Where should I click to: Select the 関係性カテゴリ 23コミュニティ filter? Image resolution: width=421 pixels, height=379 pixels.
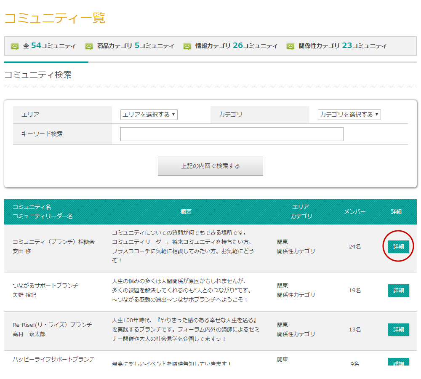343,46
